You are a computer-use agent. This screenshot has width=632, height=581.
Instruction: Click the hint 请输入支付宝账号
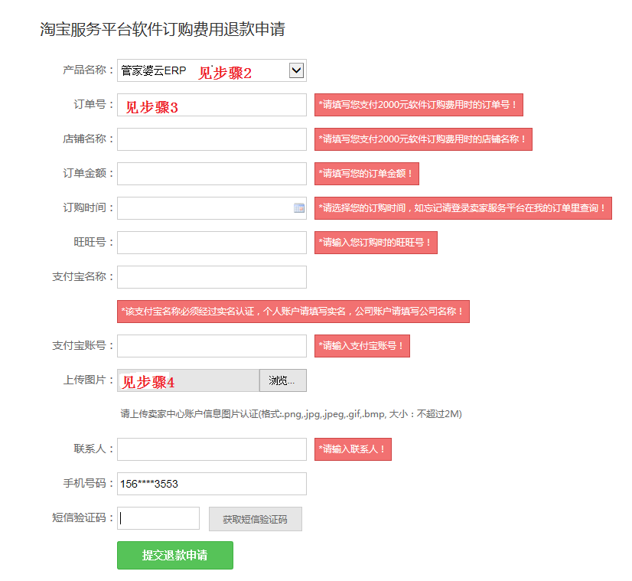(x=362, y=346)
